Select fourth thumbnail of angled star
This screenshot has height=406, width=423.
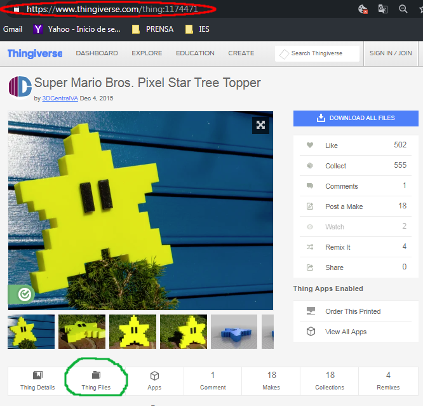pyautogui.click(x=184, y=332)
